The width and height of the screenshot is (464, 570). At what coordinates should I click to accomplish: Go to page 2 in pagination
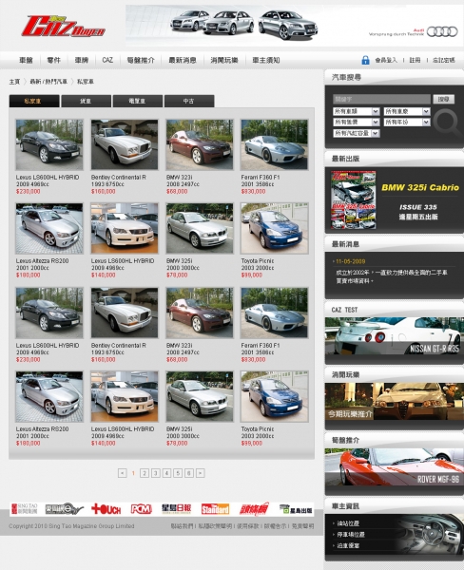145,473
